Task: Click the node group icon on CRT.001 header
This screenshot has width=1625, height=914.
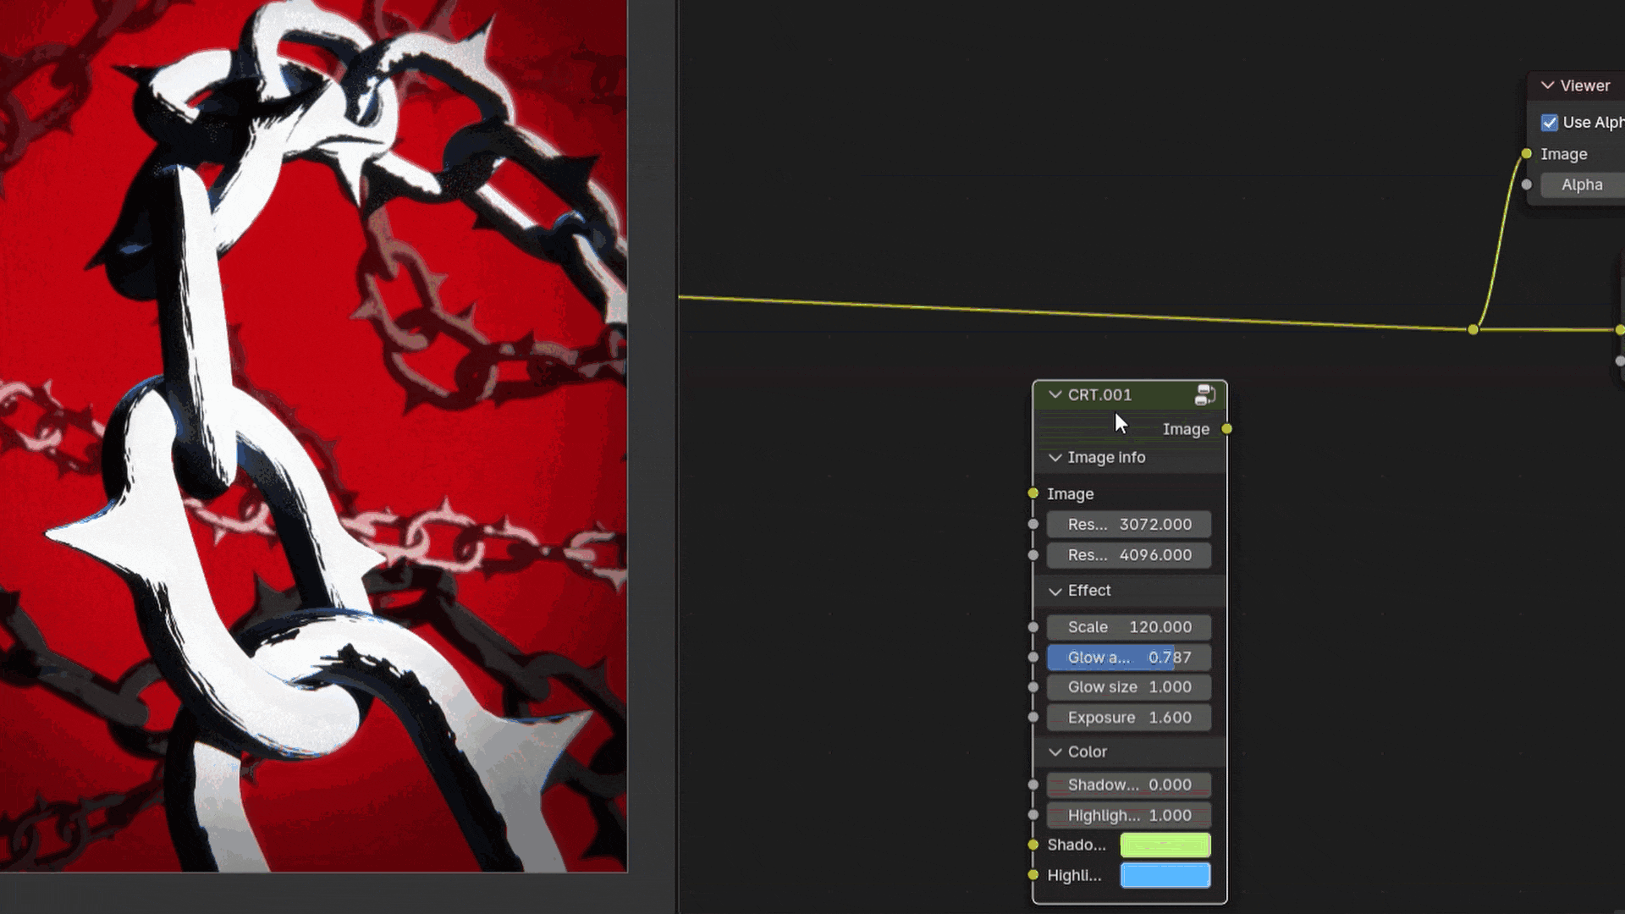Action: [1204, 394]
